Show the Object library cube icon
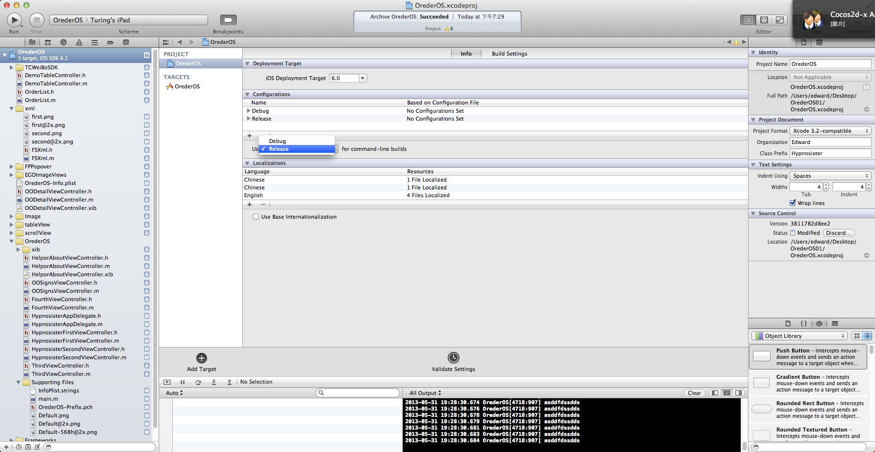 click(x=819, y=324)
